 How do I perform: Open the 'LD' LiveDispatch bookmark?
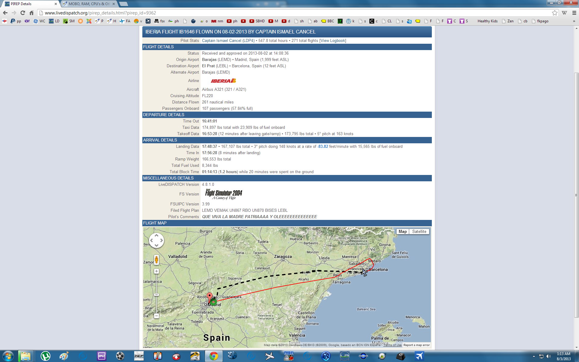(x=54, y=21)
